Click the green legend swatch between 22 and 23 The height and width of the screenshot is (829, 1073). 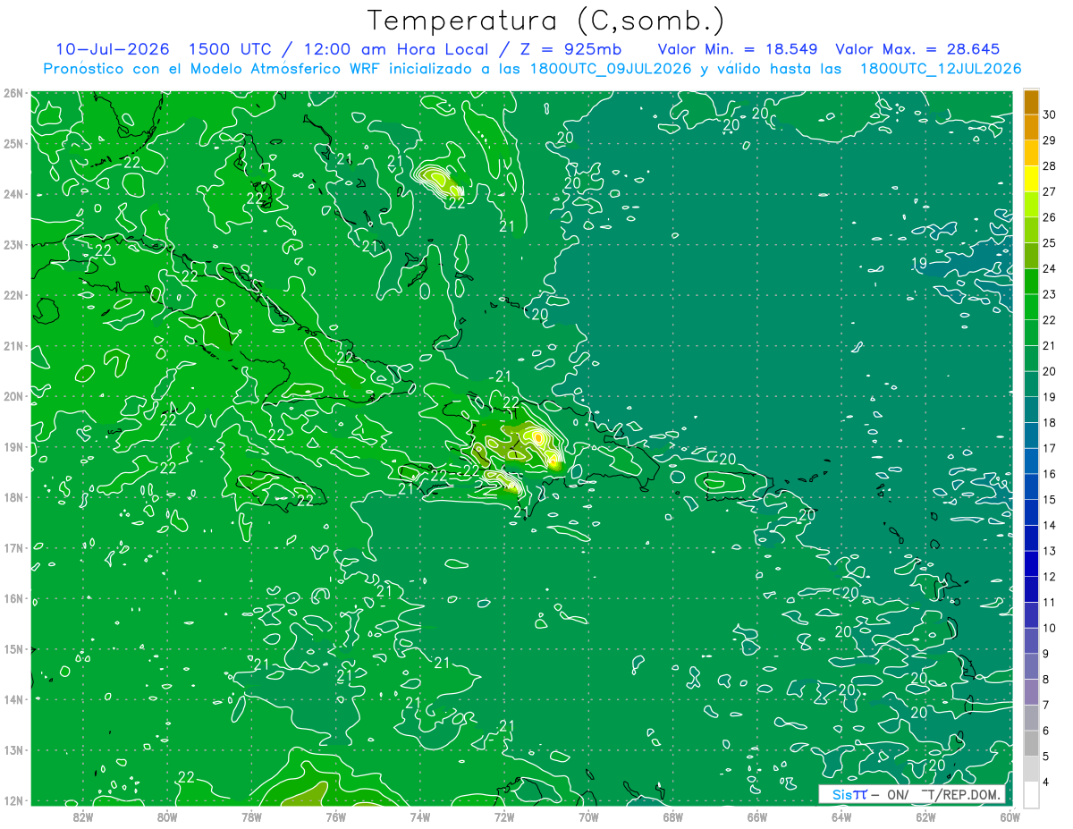pyautogui.click(x=1031, y=307)
